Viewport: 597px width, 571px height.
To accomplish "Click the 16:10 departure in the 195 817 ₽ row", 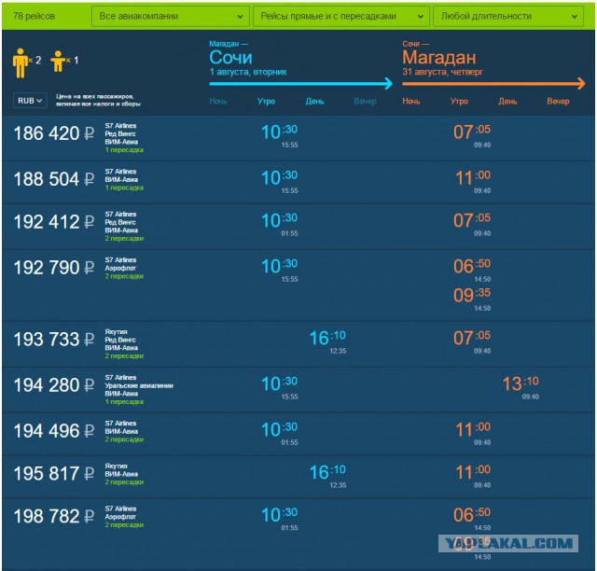I will click(x=327, y=472).
